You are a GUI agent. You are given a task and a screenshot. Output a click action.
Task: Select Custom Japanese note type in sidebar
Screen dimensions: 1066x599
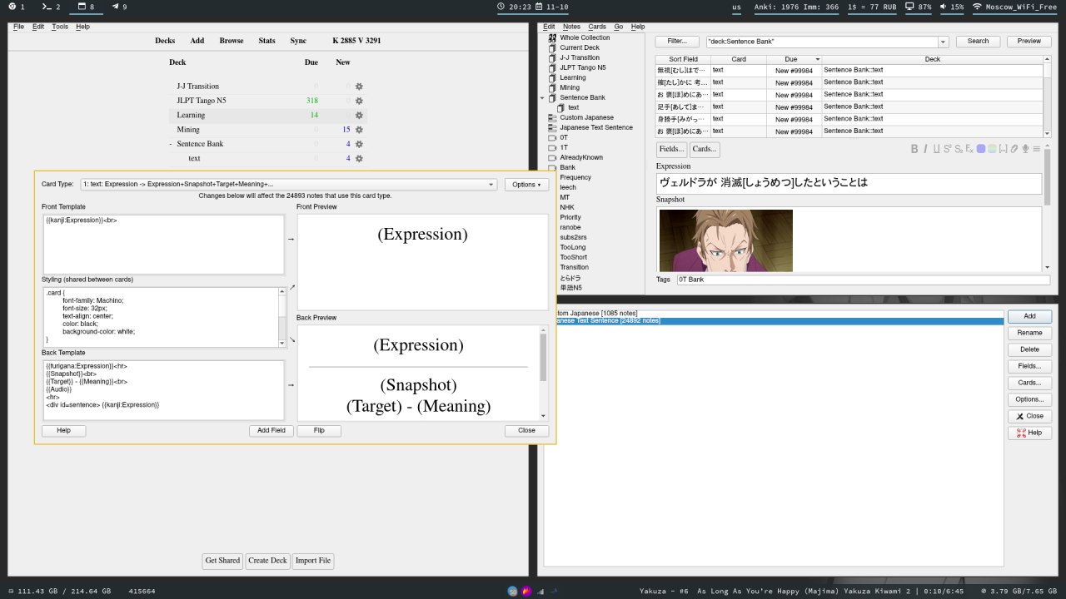point(586,117)
